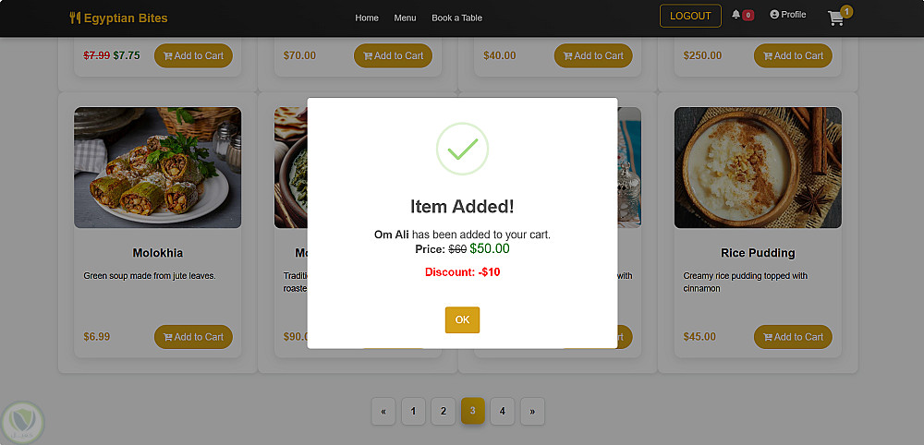Go to Book a Table page
The height and width of the screenshot is (445, 924).
[x=456, y=18]
